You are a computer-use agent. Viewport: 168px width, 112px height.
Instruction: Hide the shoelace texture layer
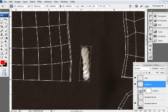click(135, 103)
